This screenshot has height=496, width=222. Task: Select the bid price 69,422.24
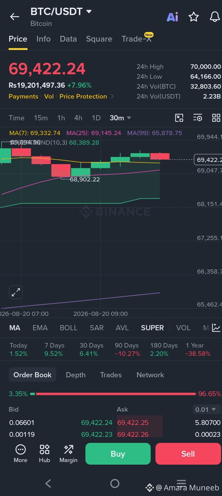[x=97, y=422]
